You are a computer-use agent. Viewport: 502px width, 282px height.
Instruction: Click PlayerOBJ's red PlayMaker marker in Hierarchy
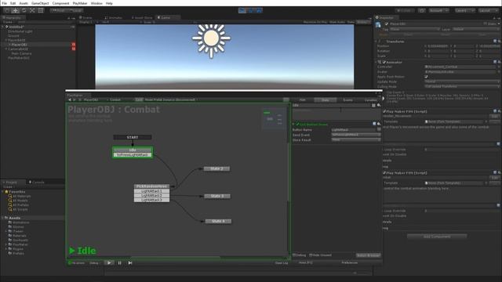point(74,45)
